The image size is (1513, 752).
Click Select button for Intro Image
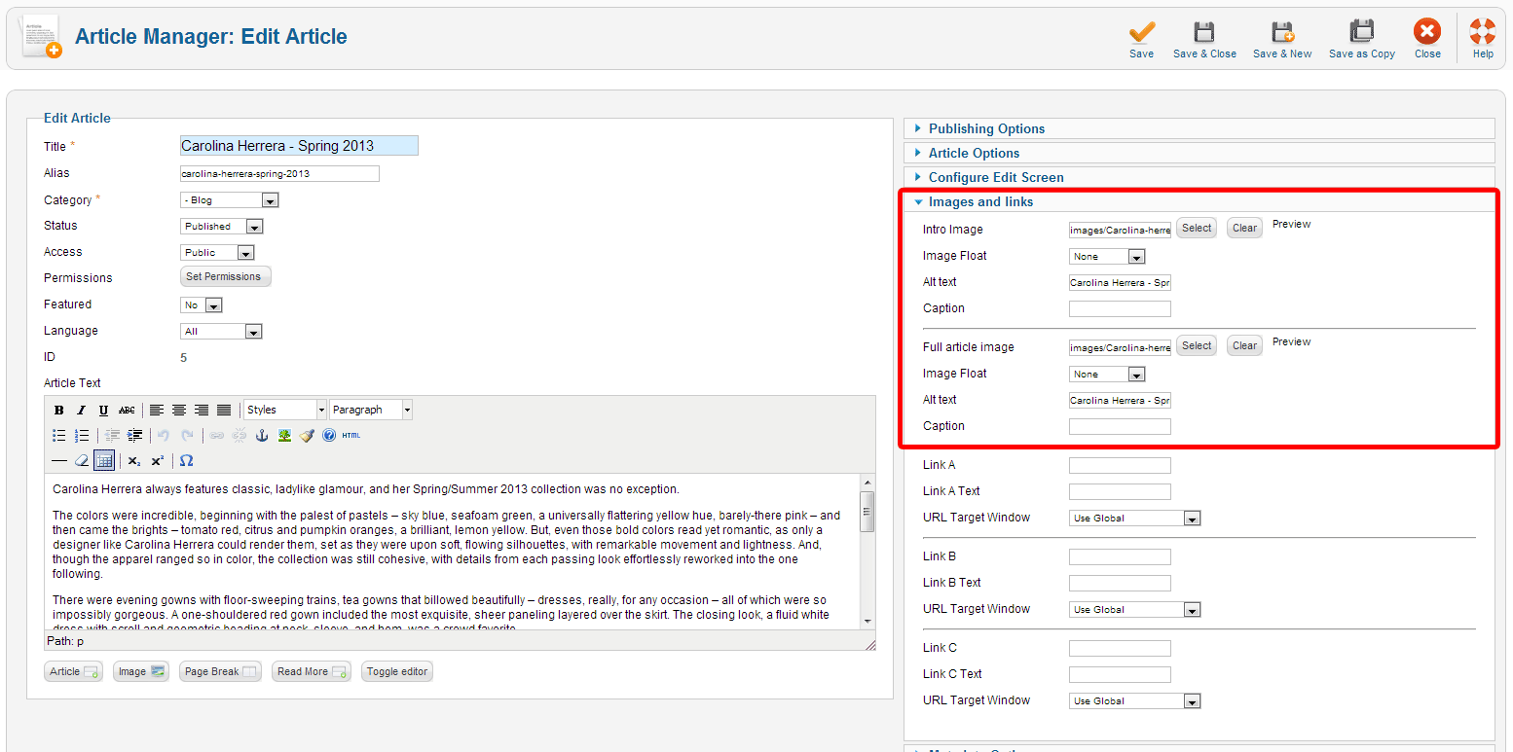click(1197, 229)
